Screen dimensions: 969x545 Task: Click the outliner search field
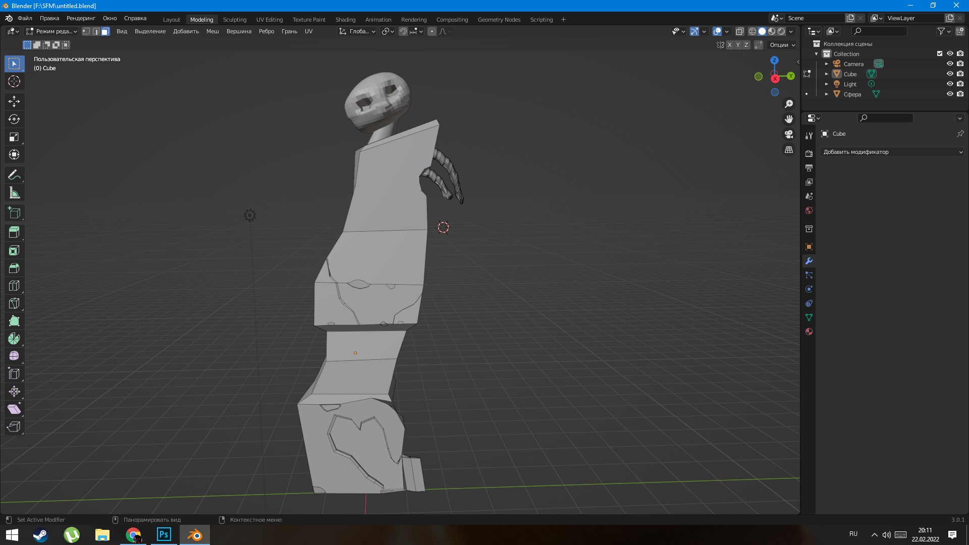click(879, 31)
